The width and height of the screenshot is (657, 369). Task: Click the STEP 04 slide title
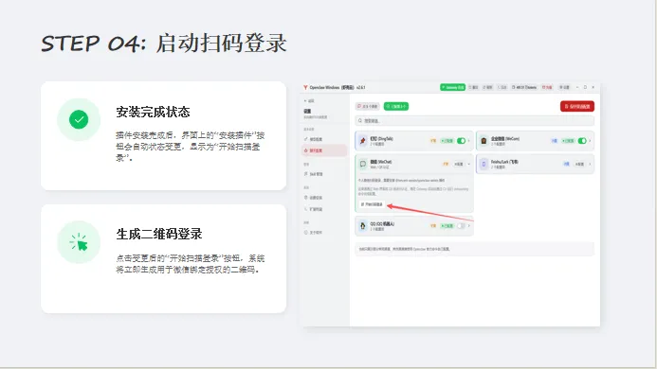click(164, 44)
